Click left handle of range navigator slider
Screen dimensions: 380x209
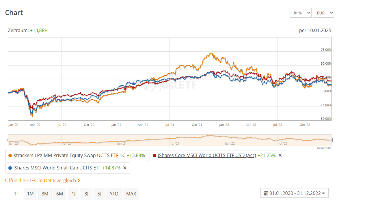tap(8, 140)
